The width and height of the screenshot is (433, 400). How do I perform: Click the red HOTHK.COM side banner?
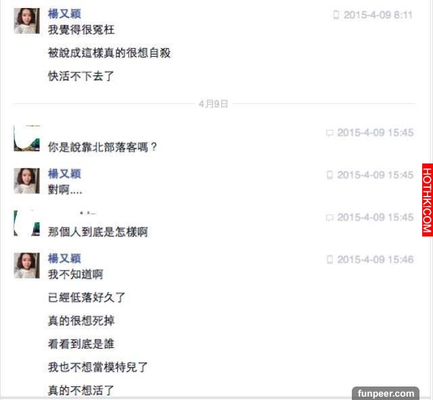[x=427, y=200]
